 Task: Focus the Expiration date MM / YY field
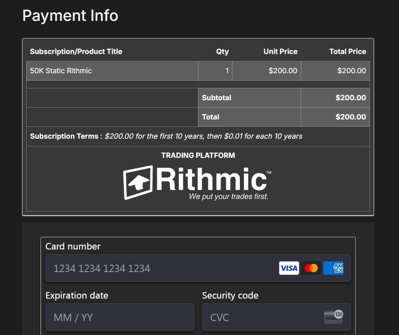coord(120,317)
